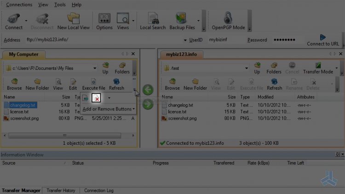Click the green left transfer arrow
The height and width of the screenshot is (194, 345).
tap(148, 90)
